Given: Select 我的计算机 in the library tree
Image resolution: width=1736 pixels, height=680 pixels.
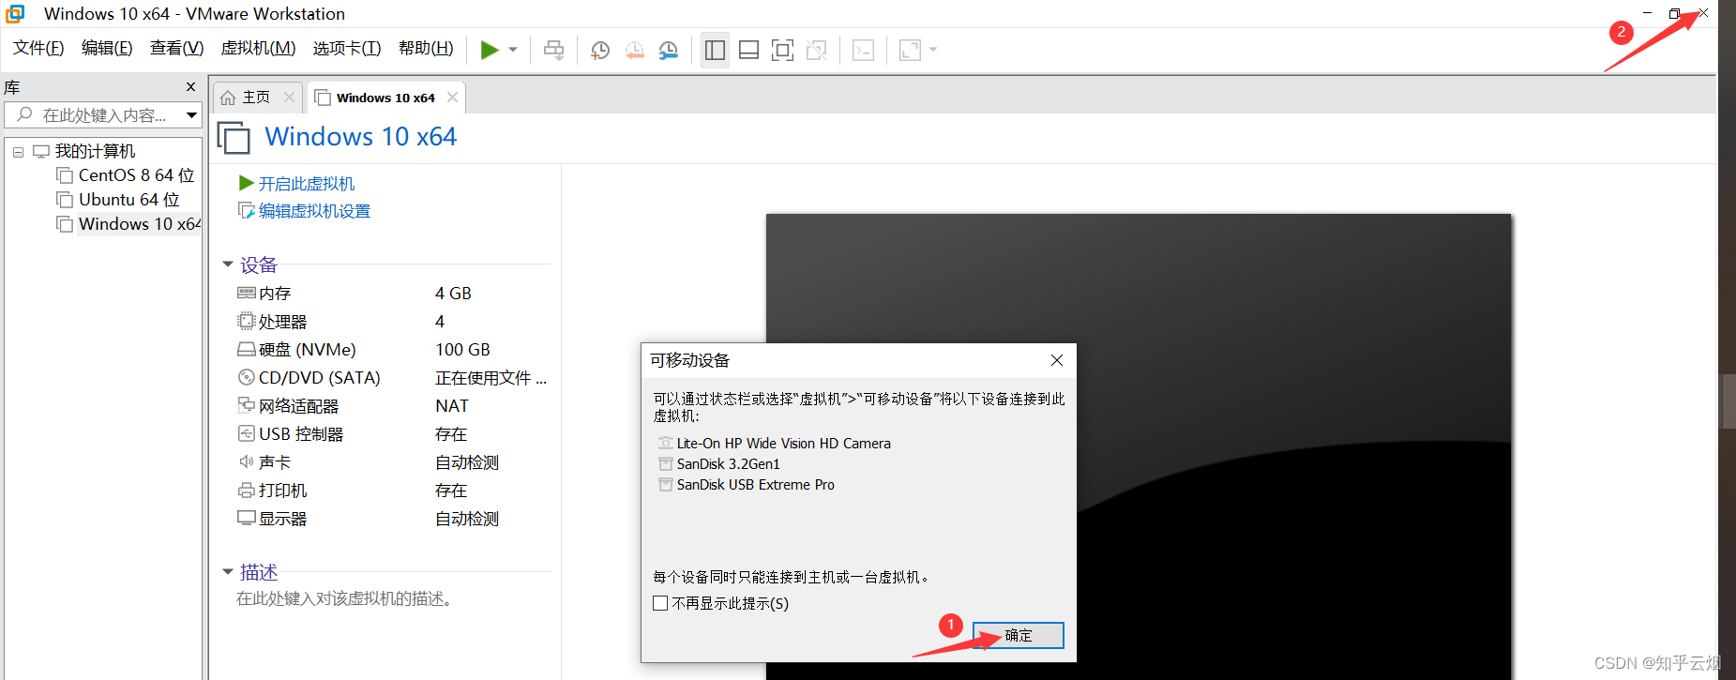Looking at the screenshot, I should (x=95, y=151).
